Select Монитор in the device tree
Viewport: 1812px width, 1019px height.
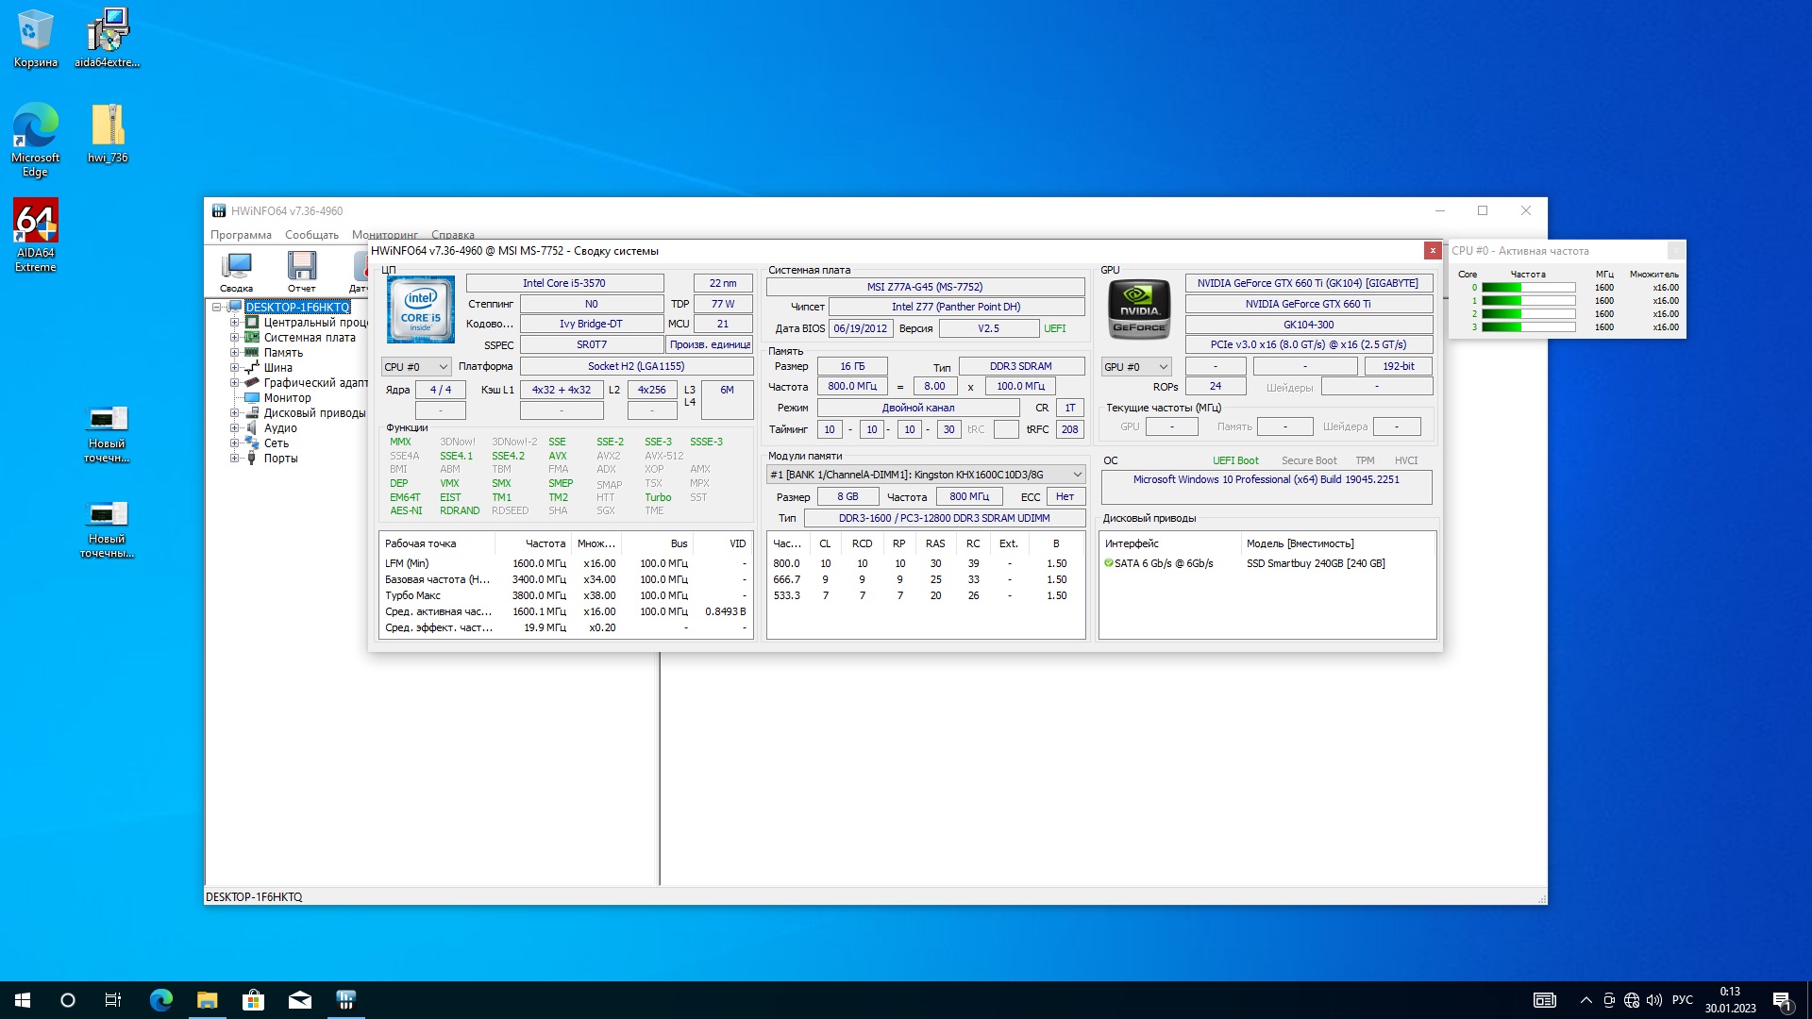click(287, 398)
